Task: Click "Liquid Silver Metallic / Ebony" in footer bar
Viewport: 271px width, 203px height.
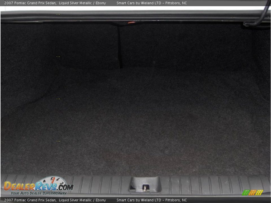Action: tap(82, 200)
